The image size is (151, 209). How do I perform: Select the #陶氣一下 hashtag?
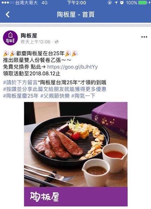click(83, 96)
